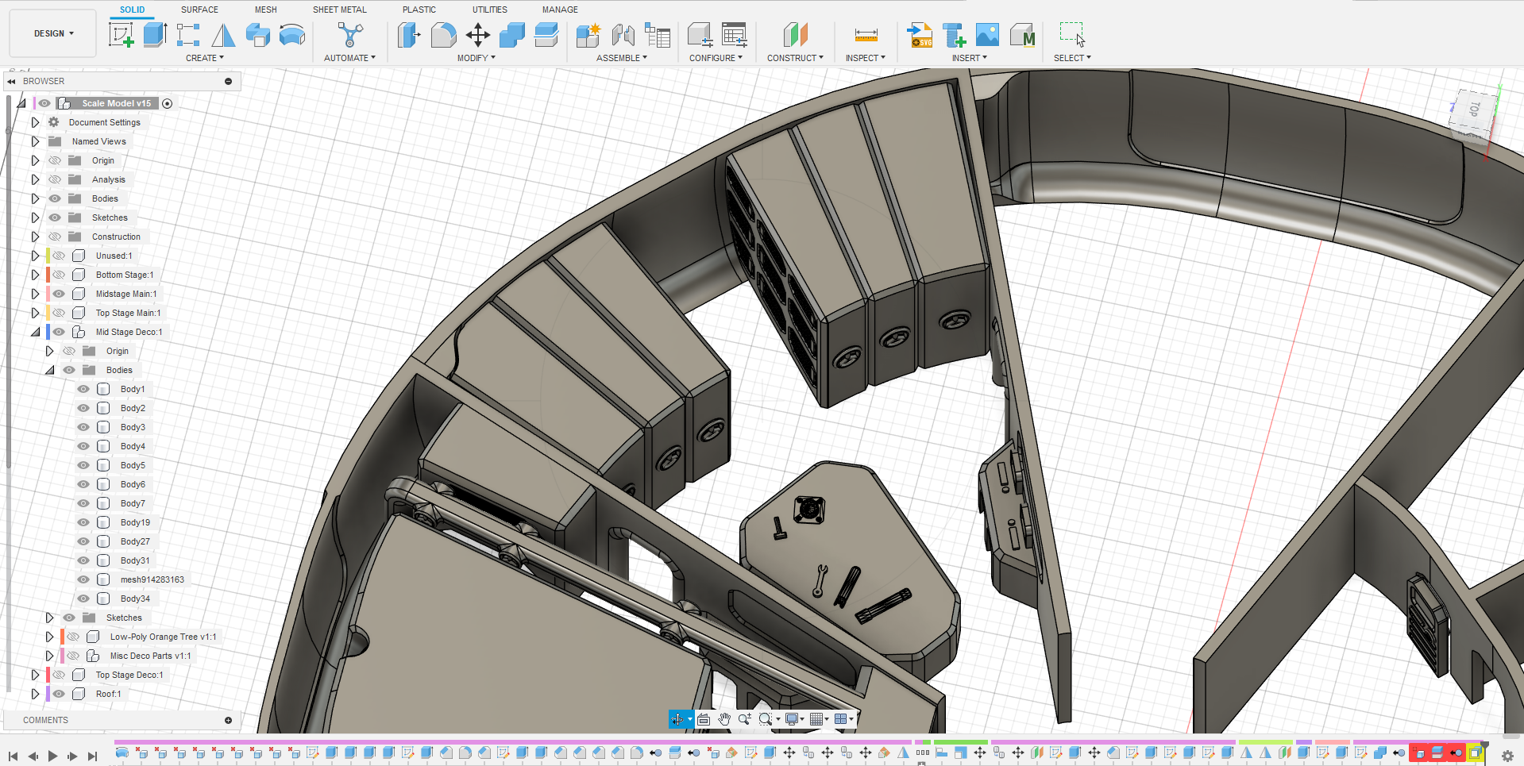The height and width of the screenshot is (766, 1524).
Task: Switch to the Utilities tab
Action: (489, 10)
